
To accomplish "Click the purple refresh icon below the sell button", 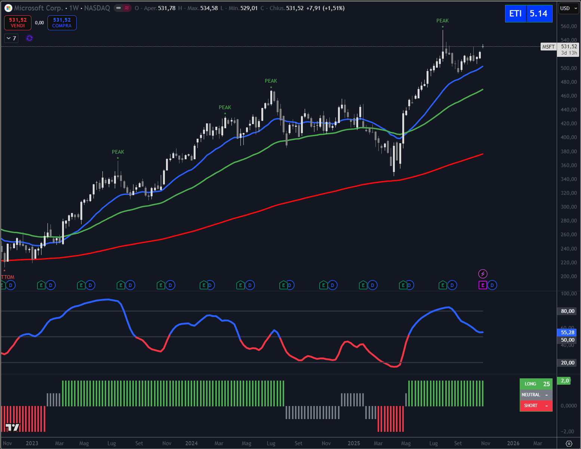I will 30,38.
